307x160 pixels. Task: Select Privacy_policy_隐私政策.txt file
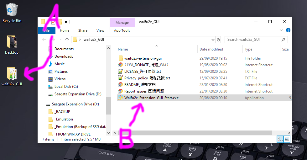(x=147, y=78)
